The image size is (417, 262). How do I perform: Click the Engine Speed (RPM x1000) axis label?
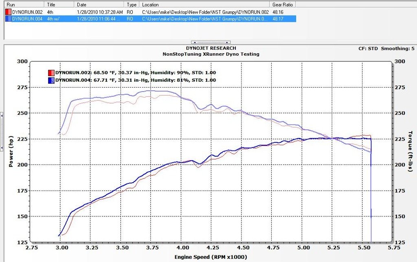tap(211, 257)
